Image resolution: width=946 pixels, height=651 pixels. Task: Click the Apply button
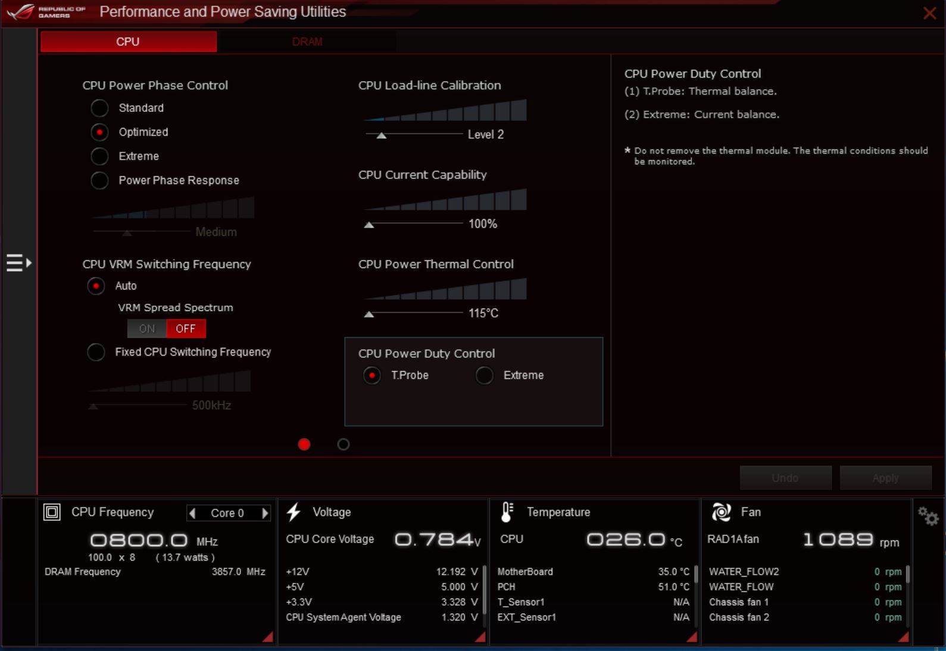click(885, 478)
